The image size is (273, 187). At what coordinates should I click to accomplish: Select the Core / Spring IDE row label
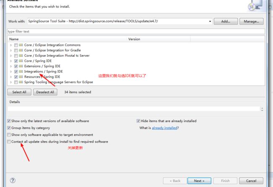[38, 61]
